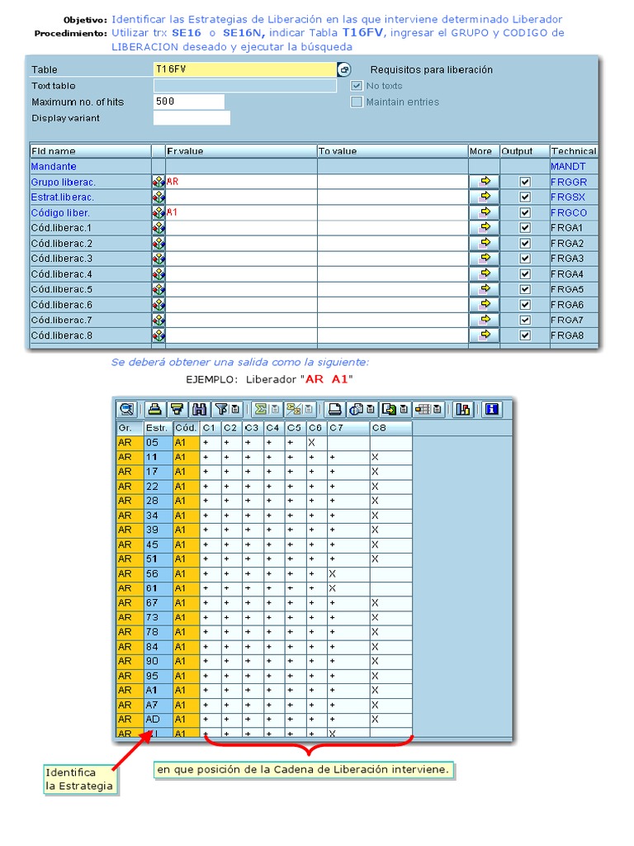Image resolution: width=634 pixels, height=846 pixels.
Task: Click the More arrow for Cód.liberac.6
Action: click(x=485, y=305)
